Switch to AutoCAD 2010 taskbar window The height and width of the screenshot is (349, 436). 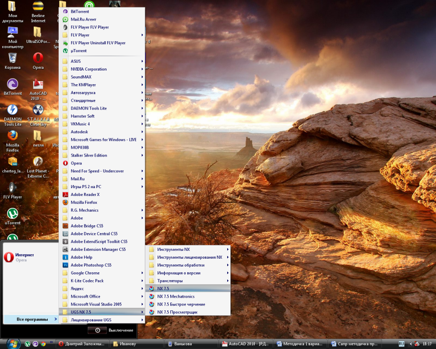(x=246, y=344)
